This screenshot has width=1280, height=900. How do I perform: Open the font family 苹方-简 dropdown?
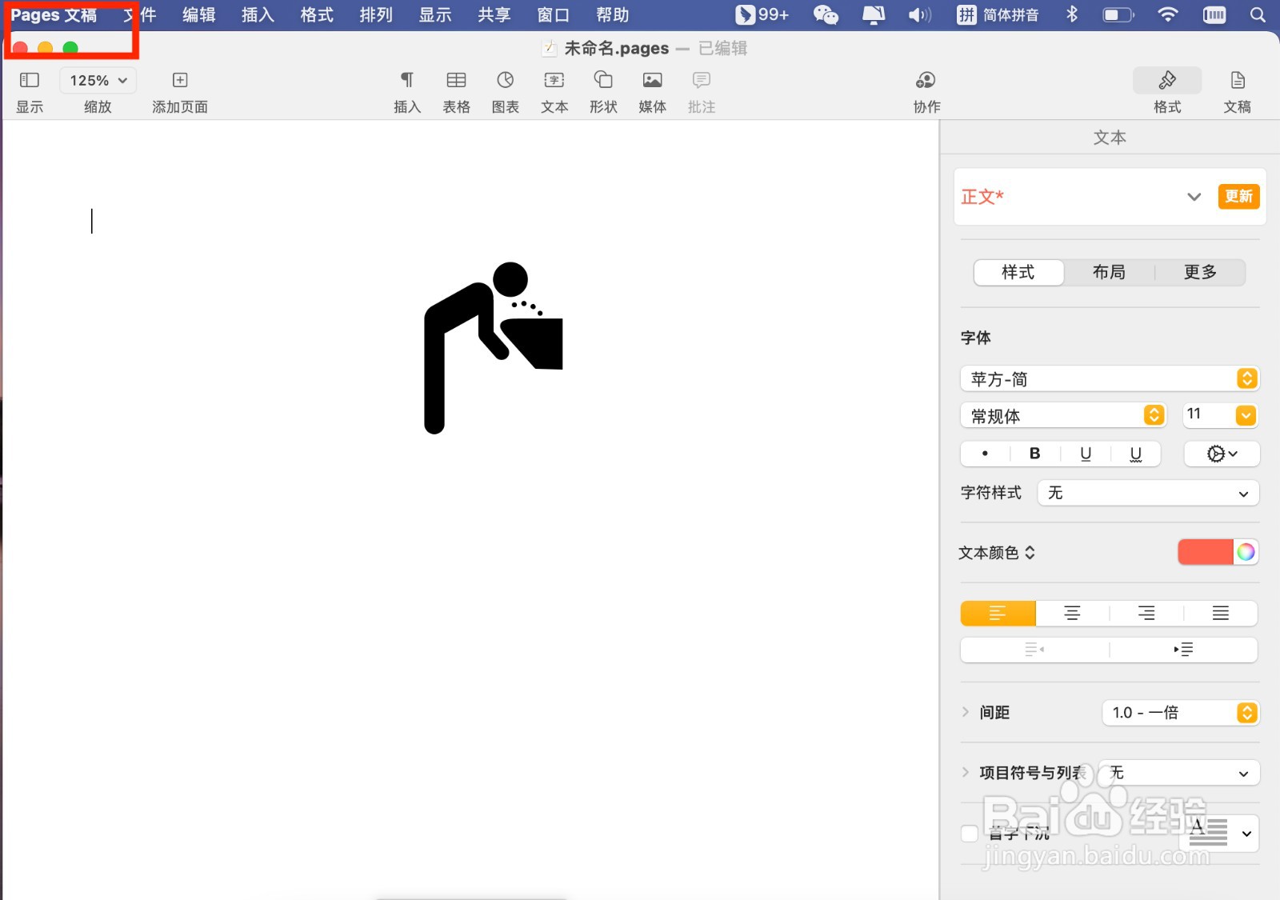(x=1110, y=378)
